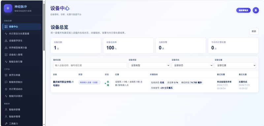This screenshot has width=264, height=126.
Task: Click the 内尔雯自主处置直播 pulse icon
Action: point(6,34)
